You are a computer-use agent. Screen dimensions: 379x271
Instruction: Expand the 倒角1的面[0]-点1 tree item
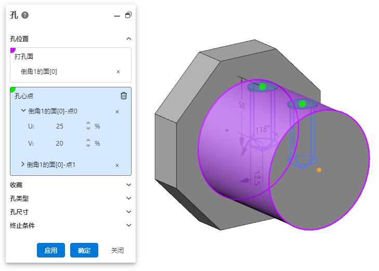click(23, 164)
